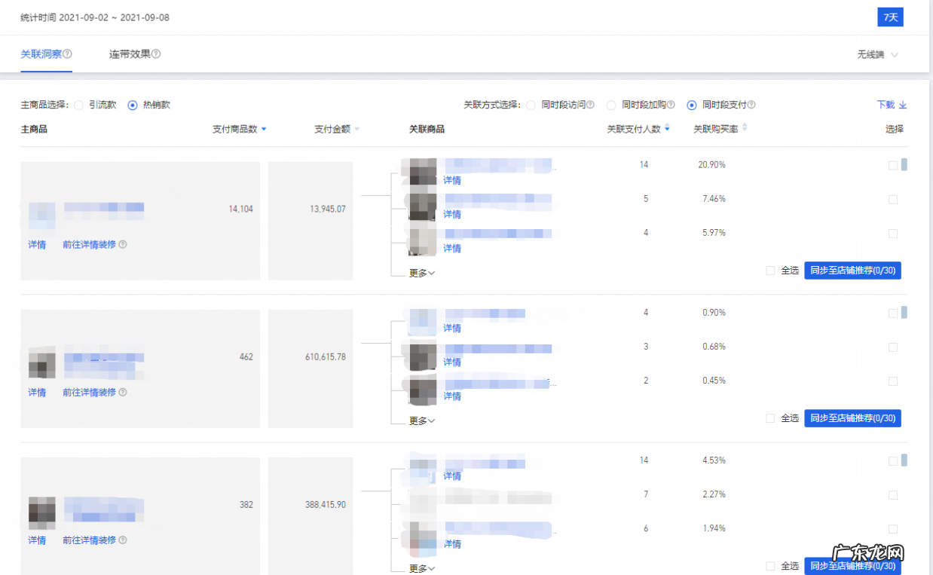Open the 无线端 device dropdown
933x575 pixels.
(877, 55)
